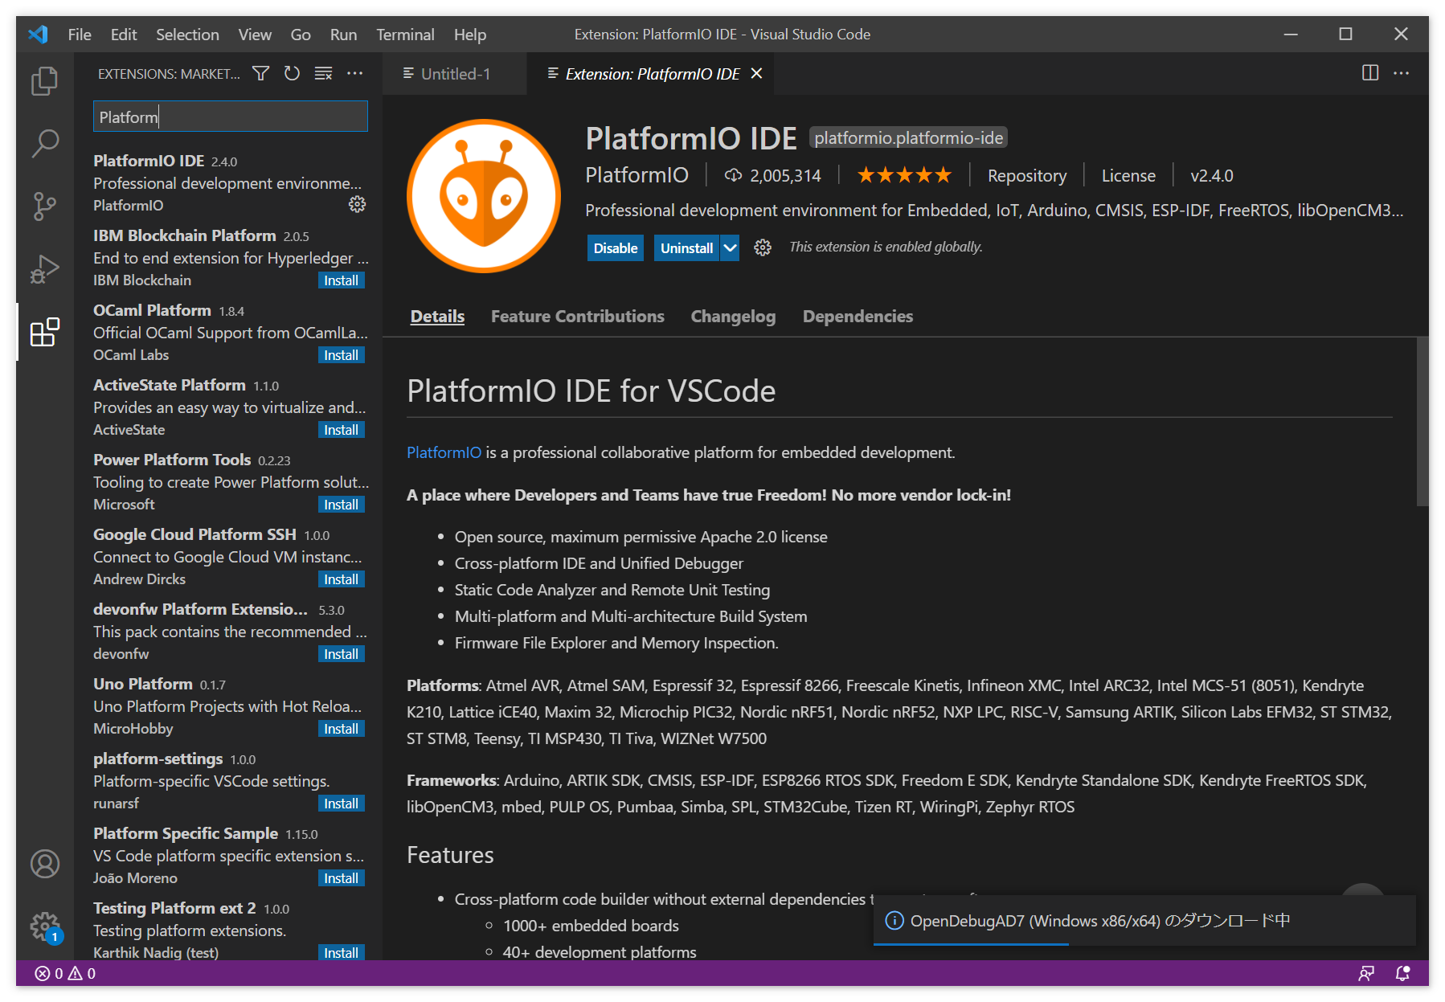The image size is (1445, 1002).
Task: Select the Extensions view icon
Action: (x=45, y=332)
